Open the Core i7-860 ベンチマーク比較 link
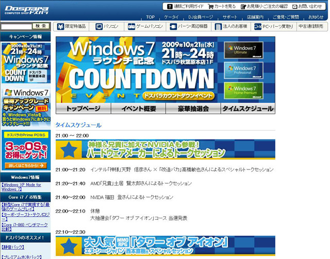This screenshot has height=259, width=330. (24, 227)
